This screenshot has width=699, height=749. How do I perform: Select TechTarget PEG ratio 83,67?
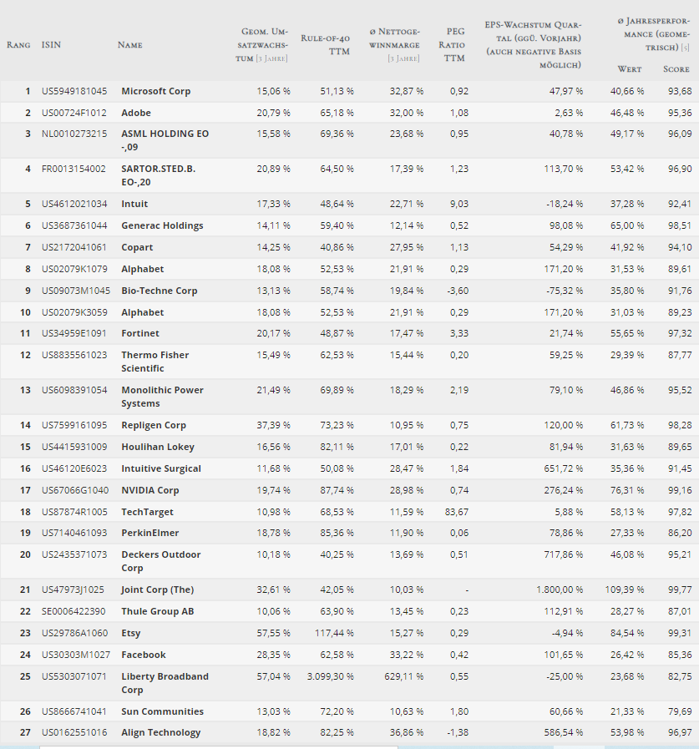tap(457, 512)
